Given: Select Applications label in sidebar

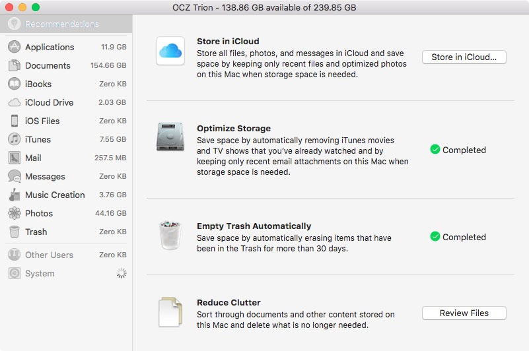Looking at the screenshot, I should tap(50, 48).
